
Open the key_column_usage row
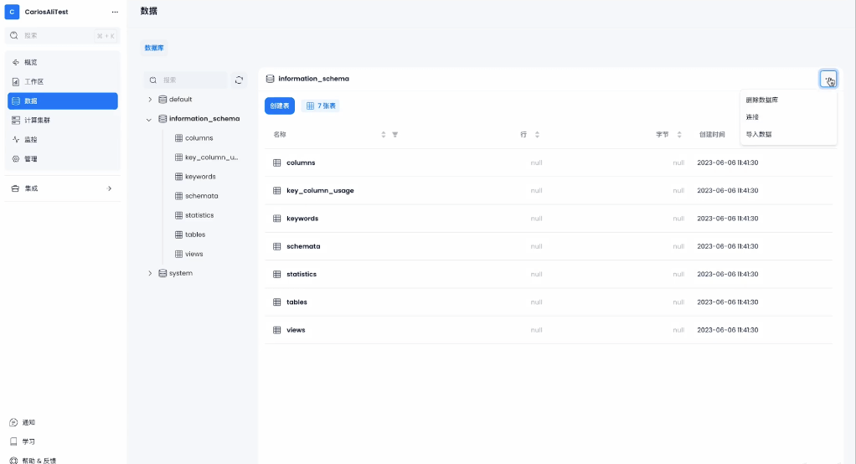(549, 190)
